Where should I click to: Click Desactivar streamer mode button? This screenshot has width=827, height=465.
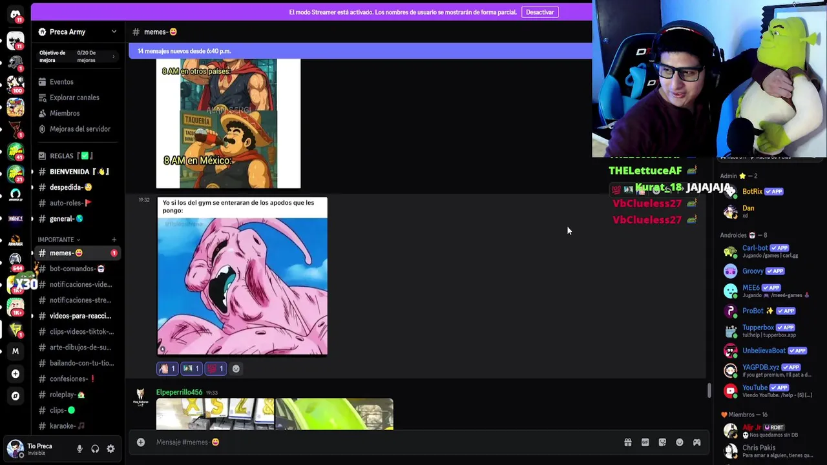(539, 12)
